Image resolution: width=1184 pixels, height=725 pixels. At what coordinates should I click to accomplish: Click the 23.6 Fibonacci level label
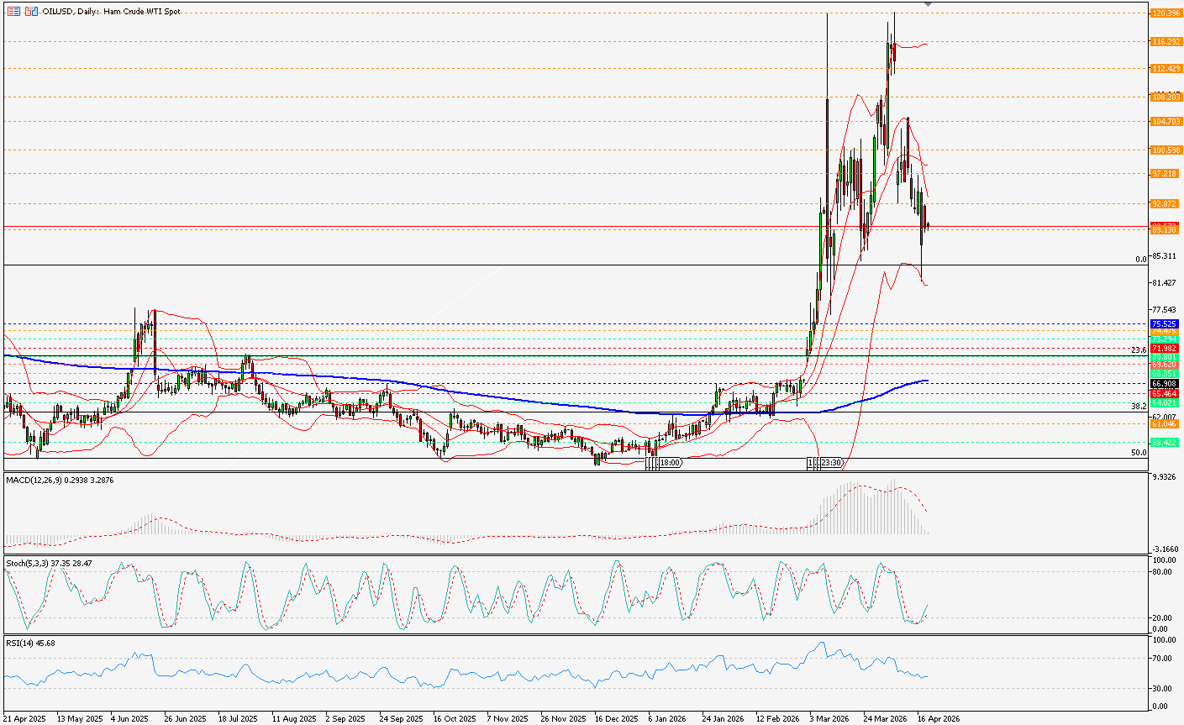[1139, 349]
